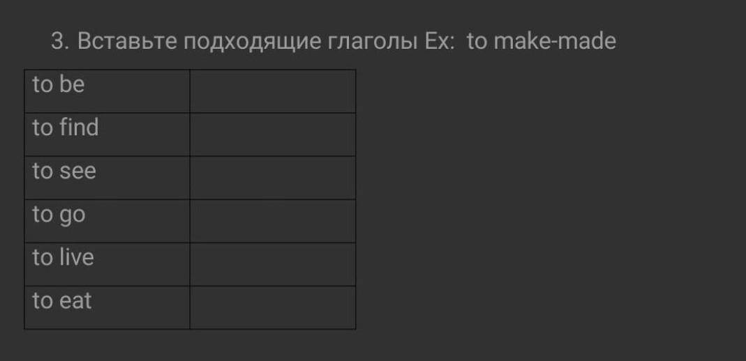This screenshot has height=361, width=746.
Task: Select the "to find" cell text
Action: coord(66,128)
